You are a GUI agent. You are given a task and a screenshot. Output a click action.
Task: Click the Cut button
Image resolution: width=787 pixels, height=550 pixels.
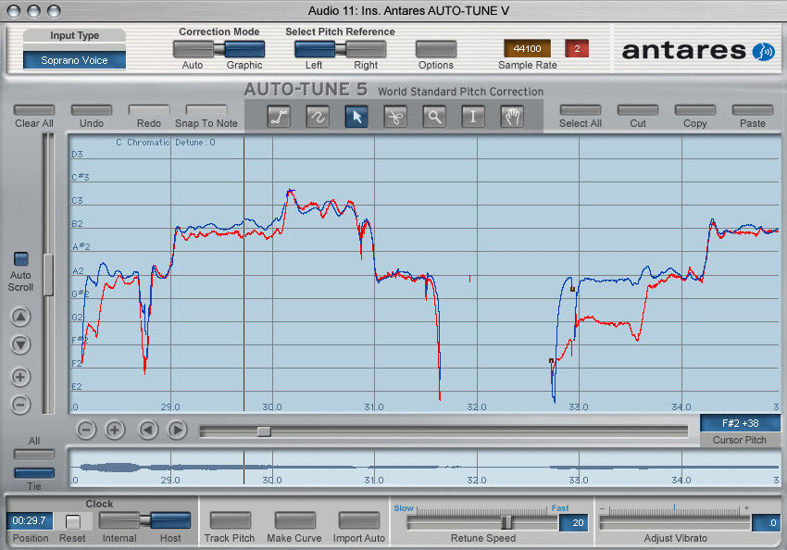click(638, 110)
